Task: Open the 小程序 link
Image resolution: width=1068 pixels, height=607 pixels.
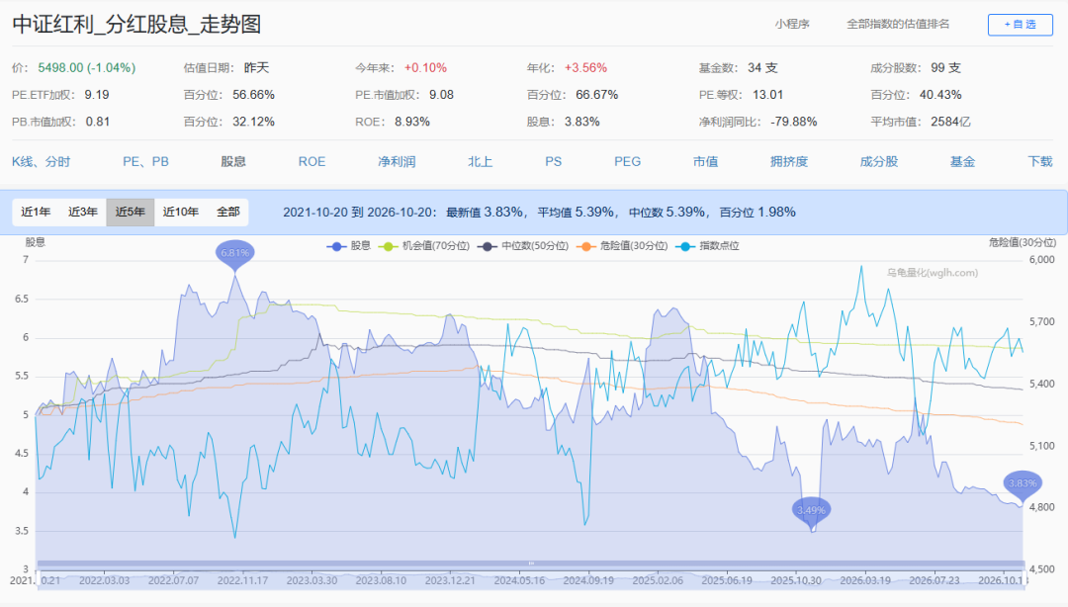Action: (x=792, y=24)
